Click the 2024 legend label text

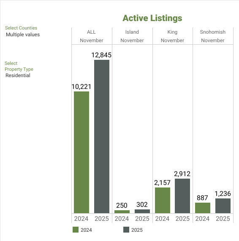click(86, 230)
